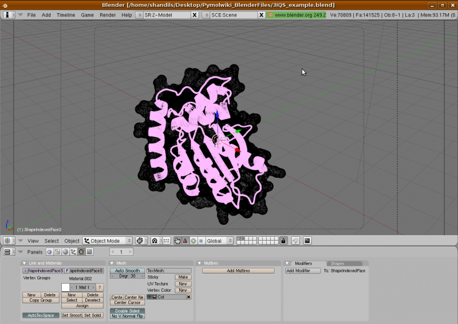458x324 pixels.
Task: Open the Object Mode dropdown
Action: pyautogui.click(x=108, y=241)
